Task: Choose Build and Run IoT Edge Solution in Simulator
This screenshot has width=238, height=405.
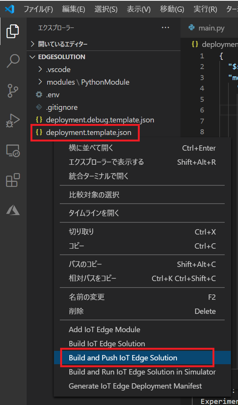Action: pos(142,372)
